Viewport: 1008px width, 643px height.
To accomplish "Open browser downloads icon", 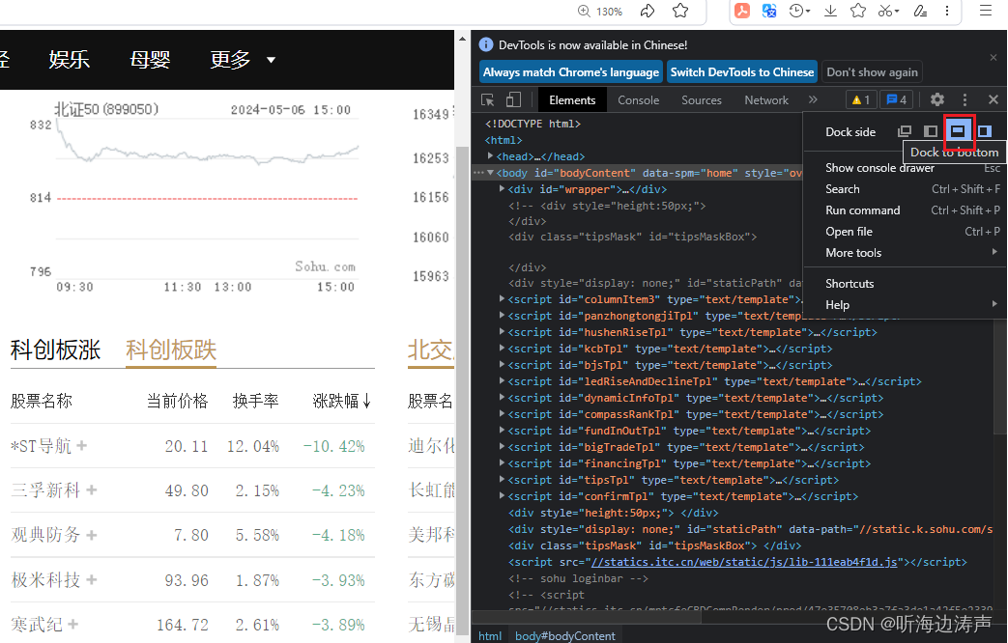I will pos(830,11).
